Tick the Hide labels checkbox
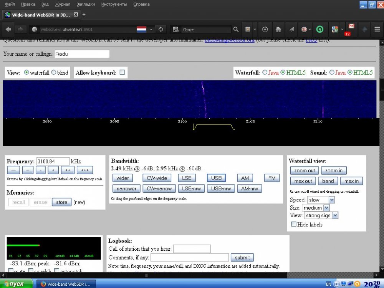Viewport: 384px width, 288px height. [x=294, y=225]
